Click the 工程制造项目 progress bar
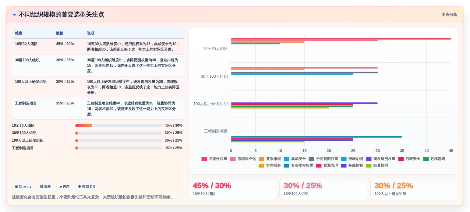Image resolution: width=470 pixels, height=212 pixels. tap(119, 148)
